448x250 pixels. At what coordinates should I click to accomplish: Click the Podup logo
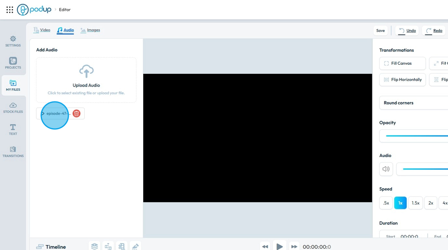(x=34, y=10)
